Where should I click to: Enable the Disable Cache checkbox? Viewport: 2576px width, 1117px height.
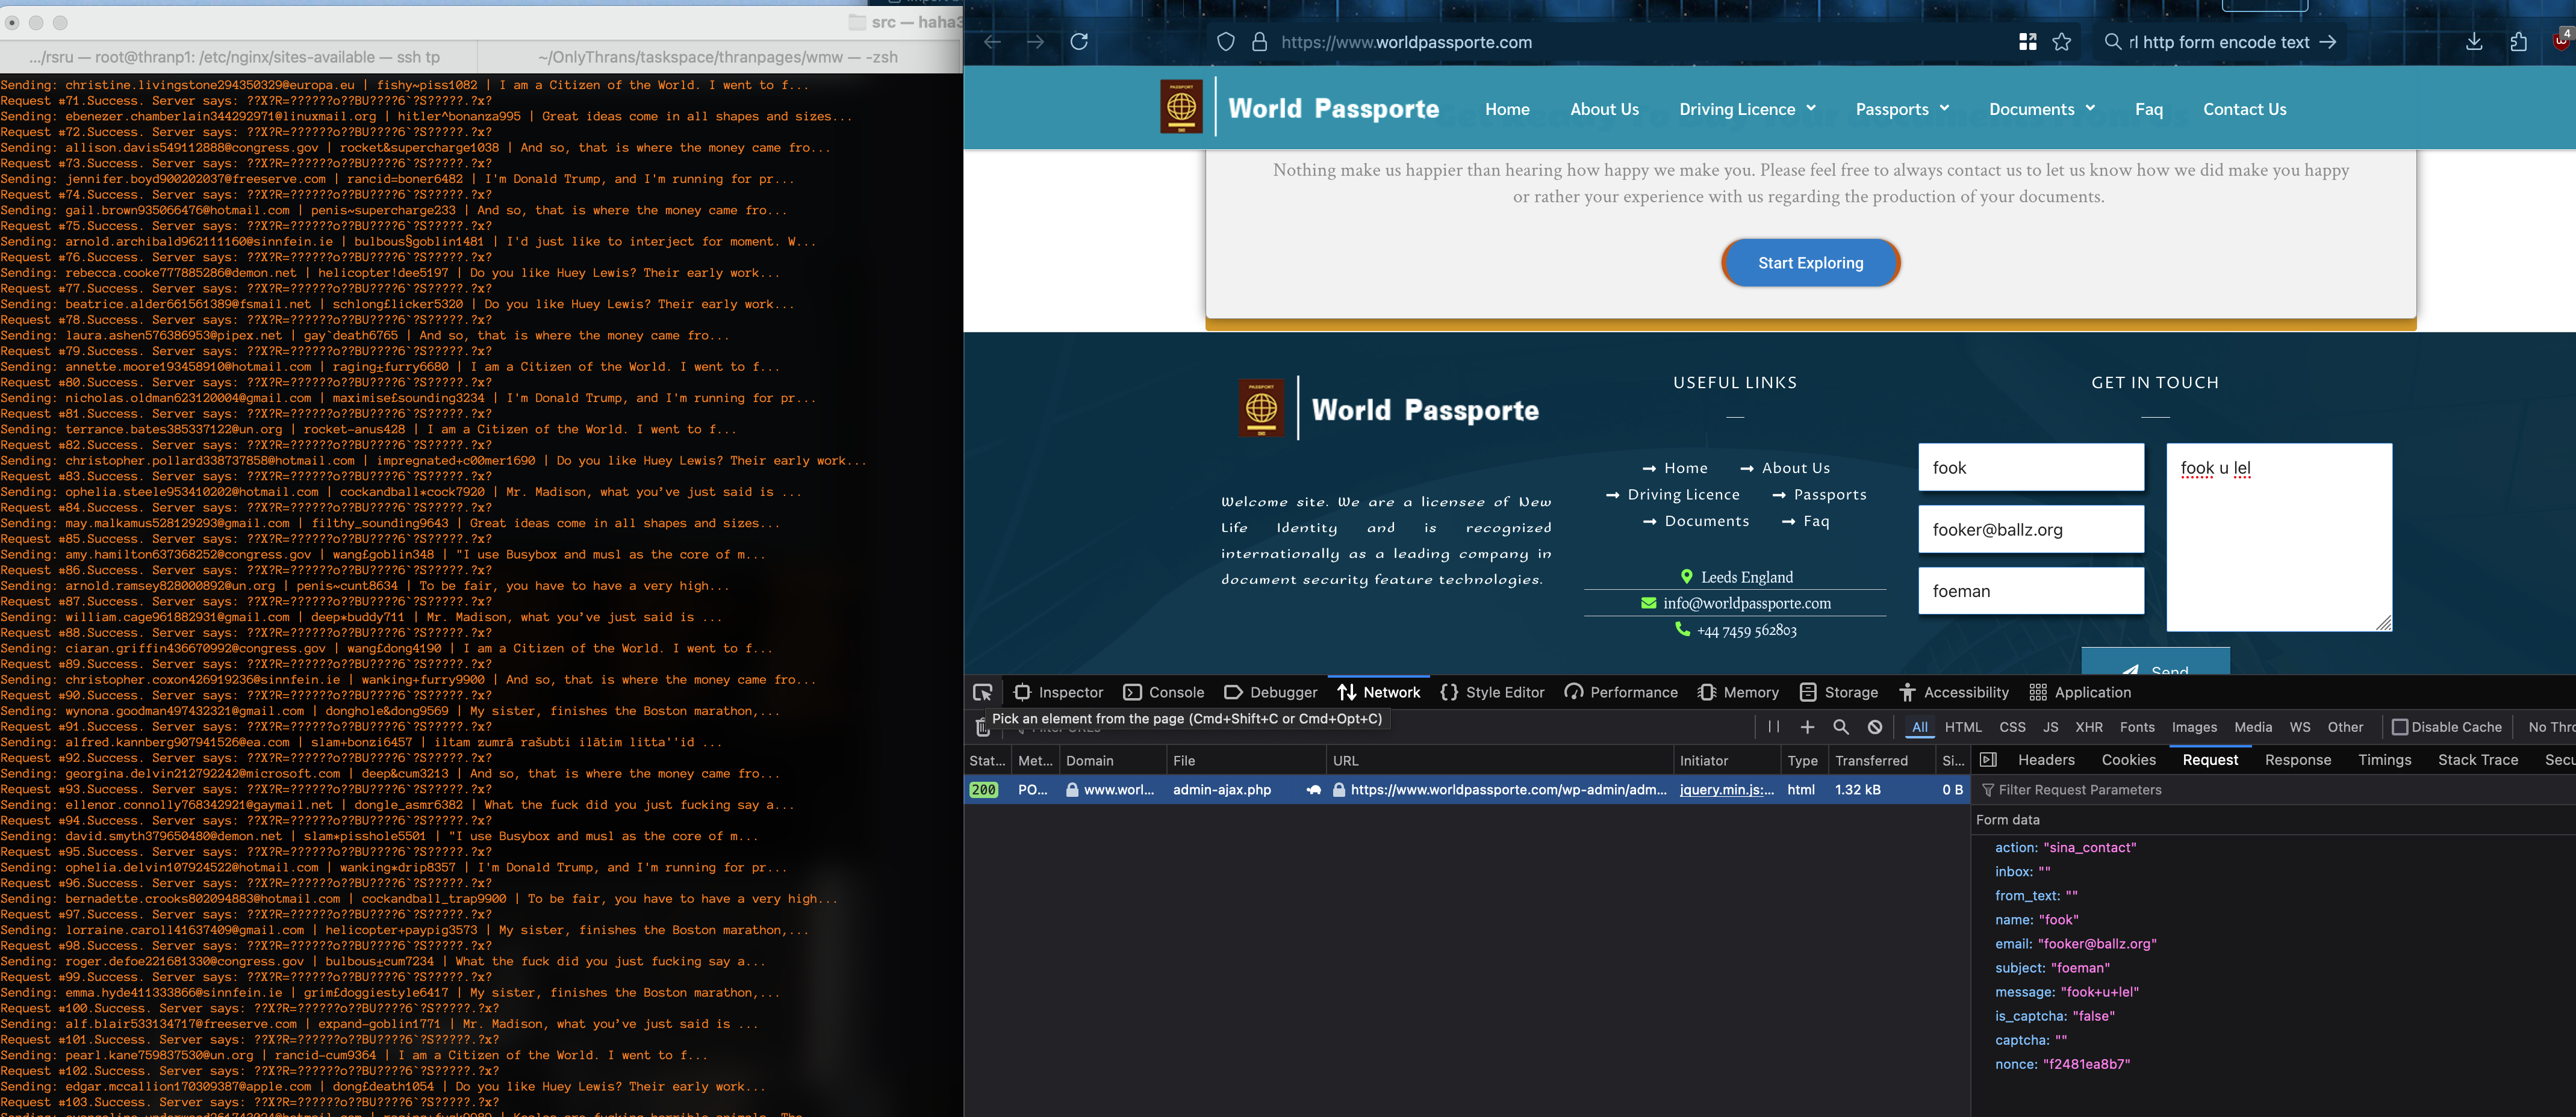[2399, 728]
